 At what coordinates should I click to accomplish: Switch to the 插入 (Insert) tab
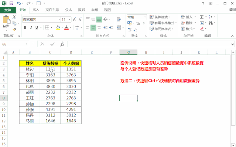coord(36,10)
